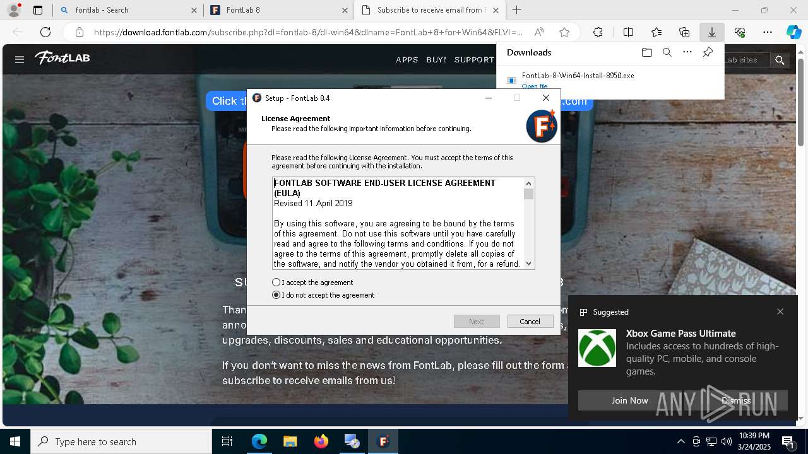Open File Explorer from taskbar
The height and width of the screenshot is (454, 808).
(290, 441)
